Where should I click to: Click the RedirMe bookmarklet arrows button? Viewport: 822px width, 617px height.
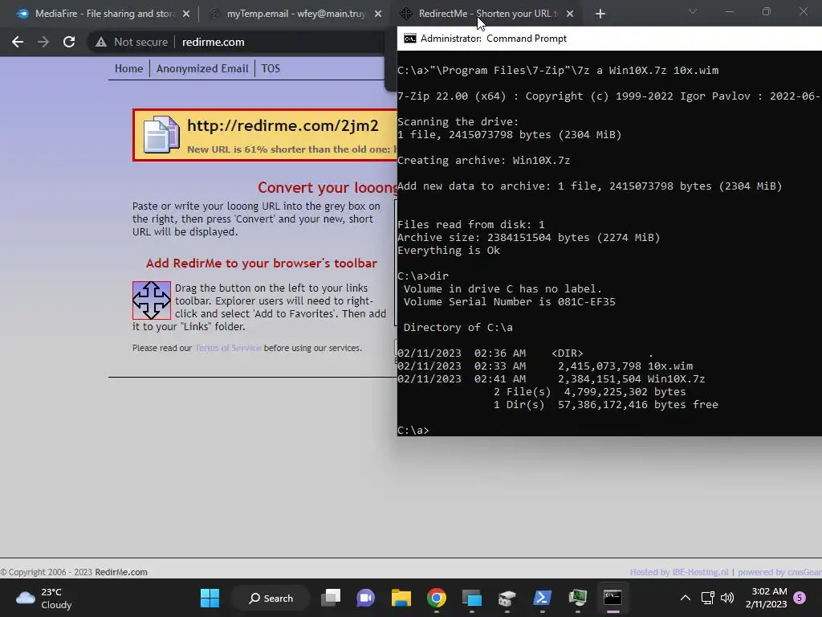[x=152, y=300]
